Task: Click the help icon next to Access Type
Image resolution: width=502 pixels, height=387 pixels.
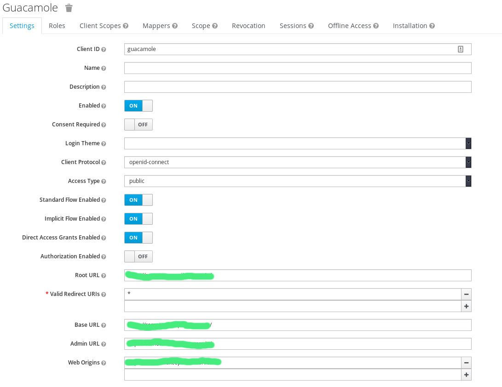Action: [104, 182]
